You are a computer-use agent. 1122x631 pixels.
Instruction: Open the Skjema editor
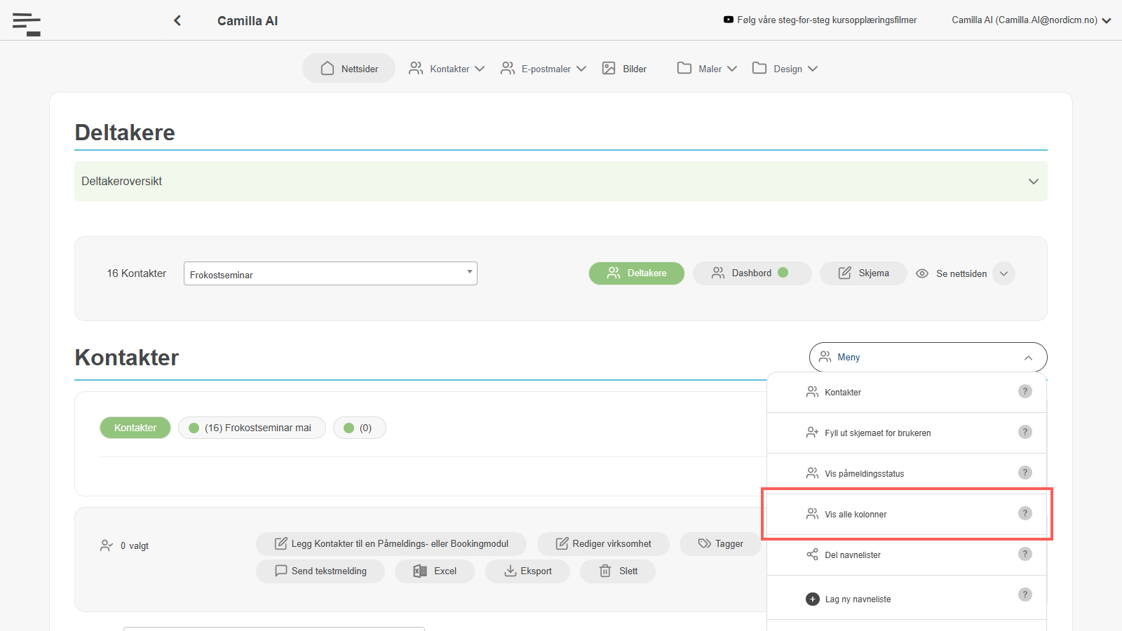coord(863,273)
